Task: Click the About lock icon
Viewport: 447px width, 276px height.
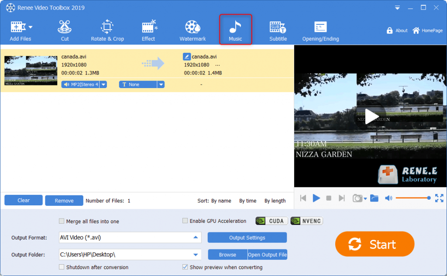Action: [389, 31]
